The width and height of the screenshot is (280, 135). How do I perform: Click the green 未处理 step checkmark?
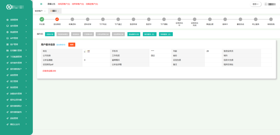(x=42, y=19)
